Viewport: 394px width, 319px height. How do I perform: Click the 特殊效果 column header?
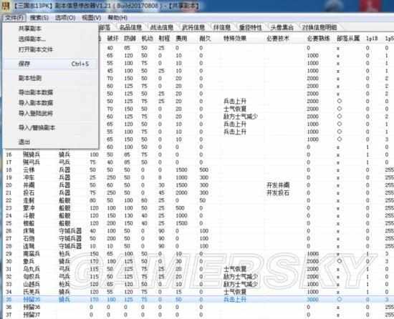[235, 39]
